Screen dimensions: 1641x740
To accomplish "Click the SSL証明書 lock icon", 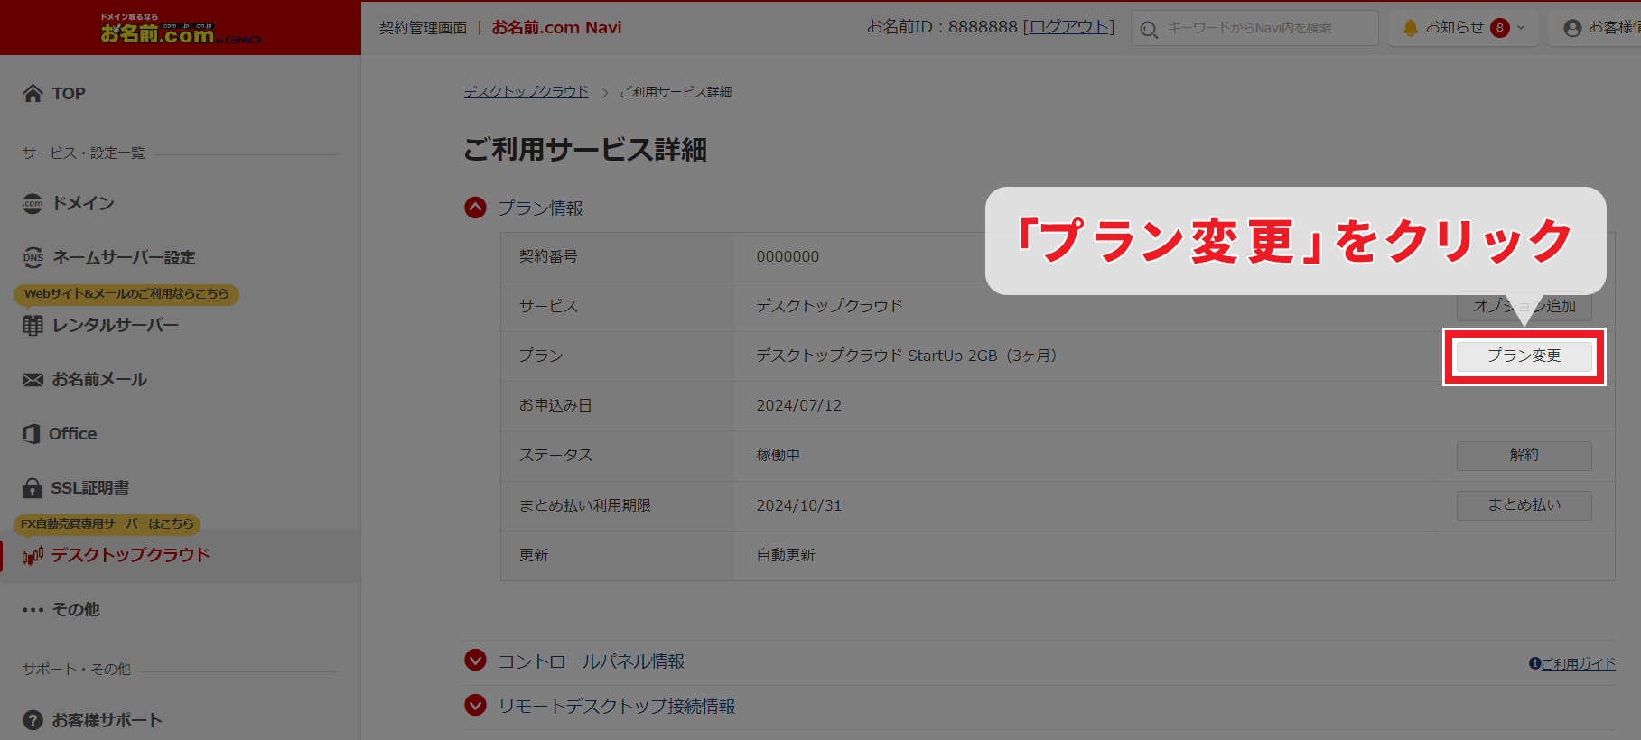I will coord(33,487).
